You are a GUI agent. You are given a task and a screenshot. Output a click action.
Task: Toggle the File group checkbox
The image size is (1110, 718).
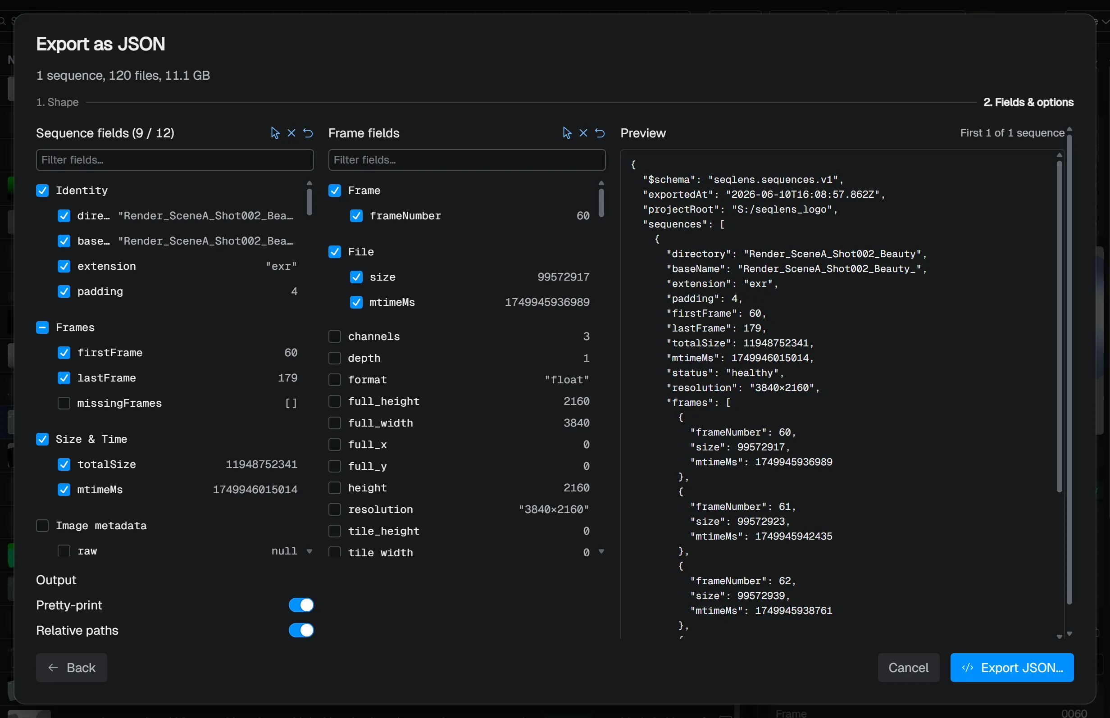point(335,252)
